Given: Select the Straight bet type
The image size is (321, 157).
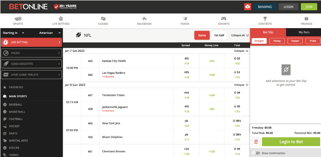Looking at the screenshot, I should point(259,41).
